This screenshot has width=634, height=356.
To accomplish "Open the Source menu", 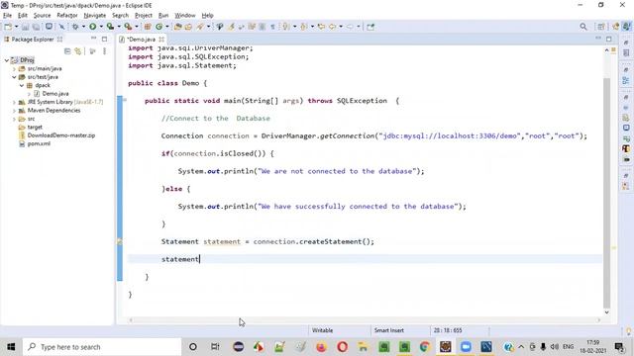I will (x=42, y=16).
